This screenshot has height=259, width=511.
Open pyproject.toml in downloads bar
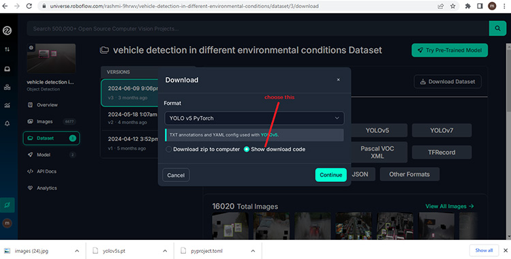(x=206, y=251)
